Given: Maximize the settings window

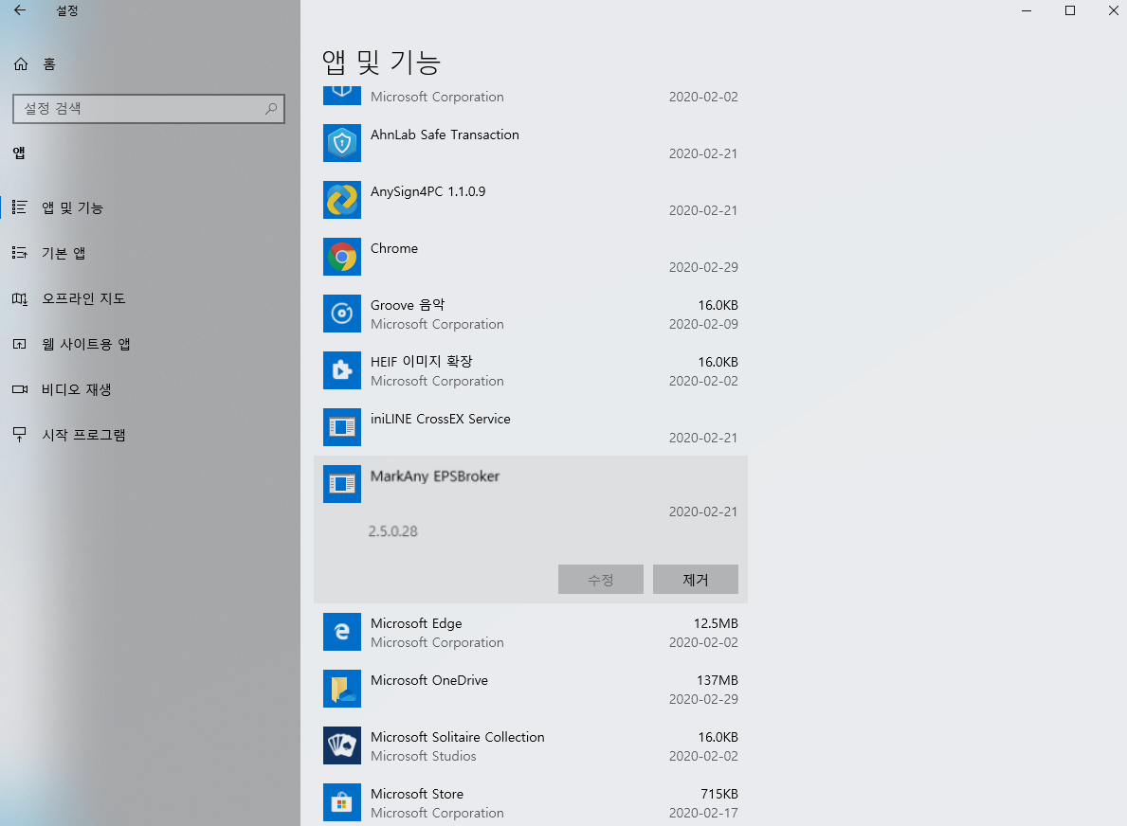Looking at the screenshot, I should click(x=1069, y=10).
